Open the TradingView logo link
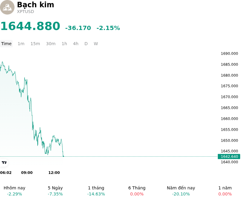 tap(4, 162)
